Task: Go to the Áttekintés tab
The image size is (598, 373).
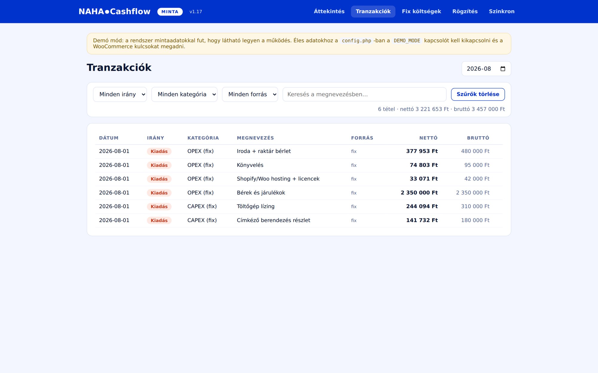Action: [329, 11]
